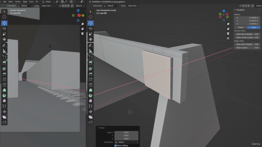Select the Cursor tool in left viewport
The image size is (262, 147).
pyautogui.click(x=5, y=17)
